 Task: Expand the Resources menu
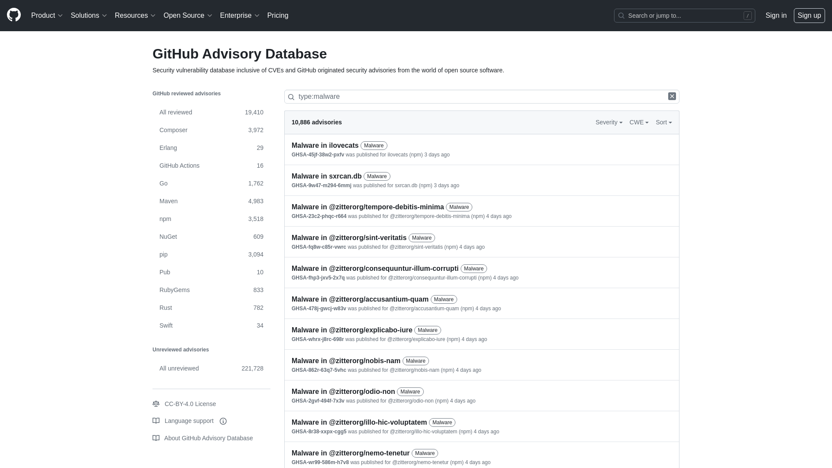point(135,16)
